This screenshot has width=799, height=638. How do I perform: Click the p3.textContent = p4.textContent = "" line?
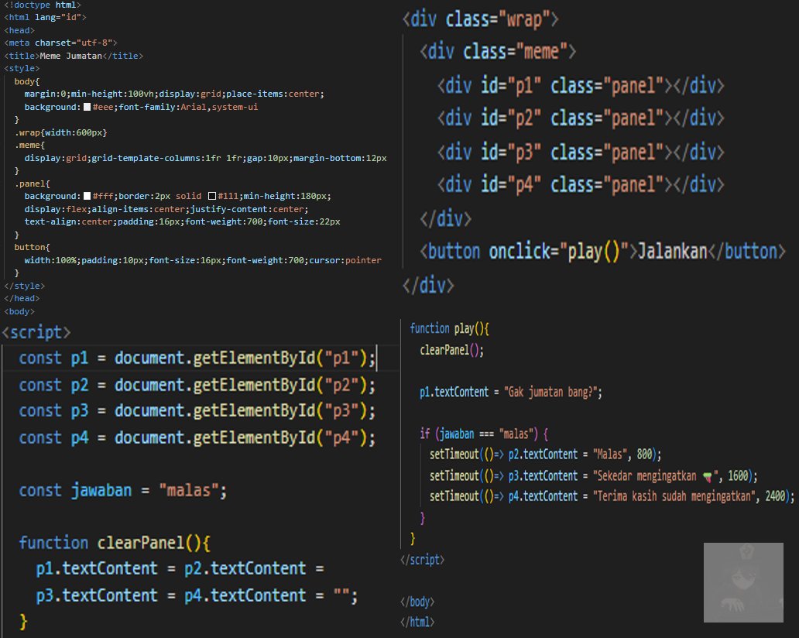coord(197,595)
